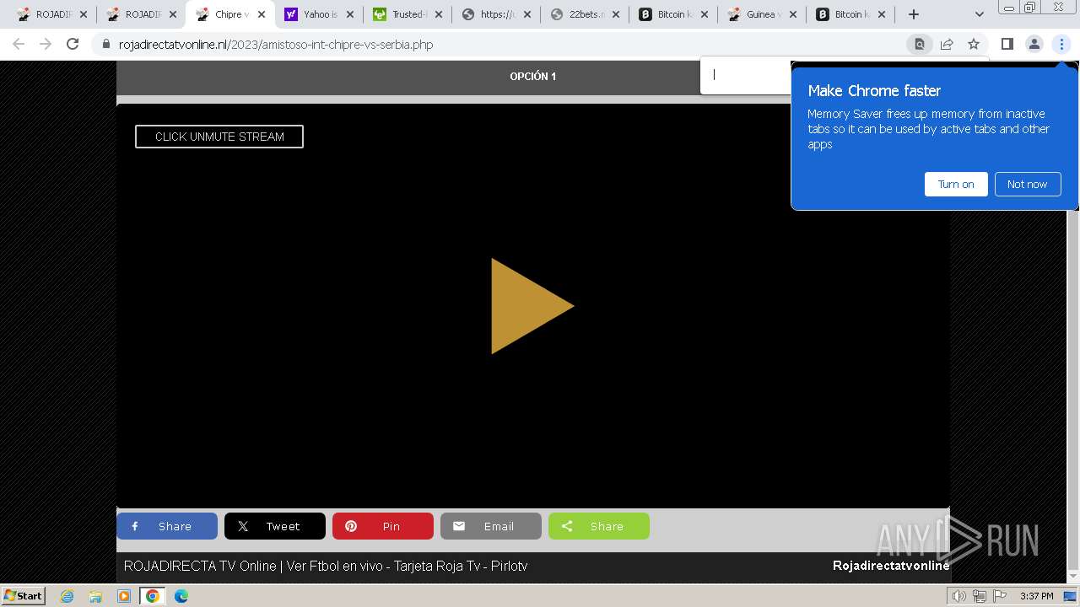Screen dimensions: 1080x607
Task: Switch to the second ROJADIR tab
Action: [140, 14]
